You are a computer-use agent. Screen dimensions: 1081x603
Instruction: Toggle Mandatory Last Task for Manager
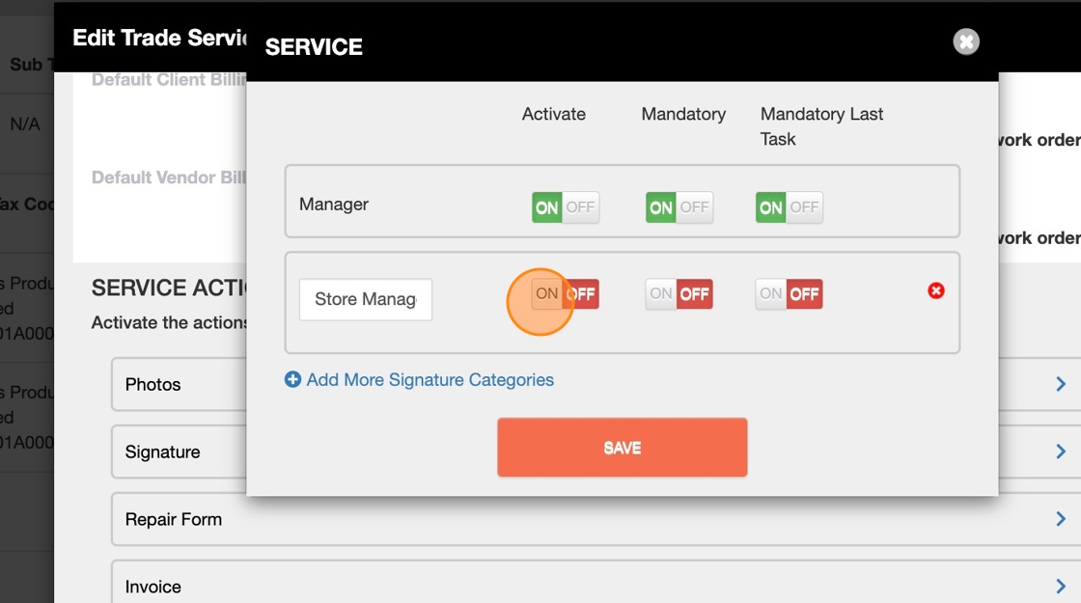pos(789,207)
